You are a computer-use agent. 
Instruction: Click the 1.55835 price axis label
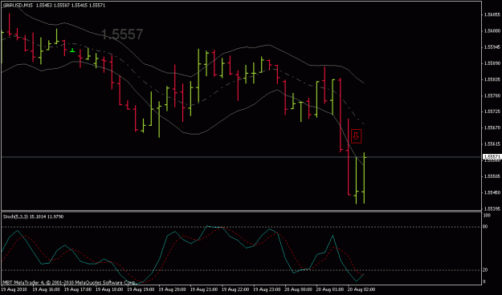(492, 79)
